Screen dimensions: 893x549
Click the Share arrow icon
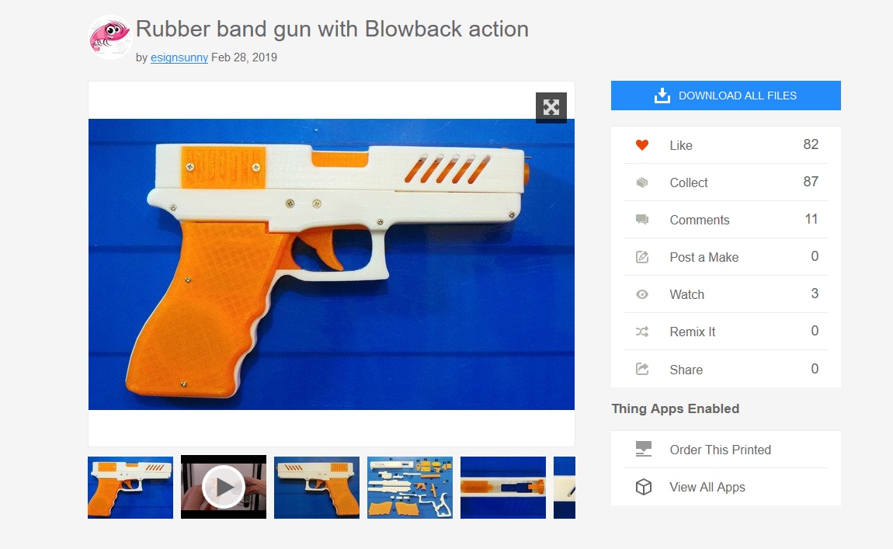(x=642, y=369)
